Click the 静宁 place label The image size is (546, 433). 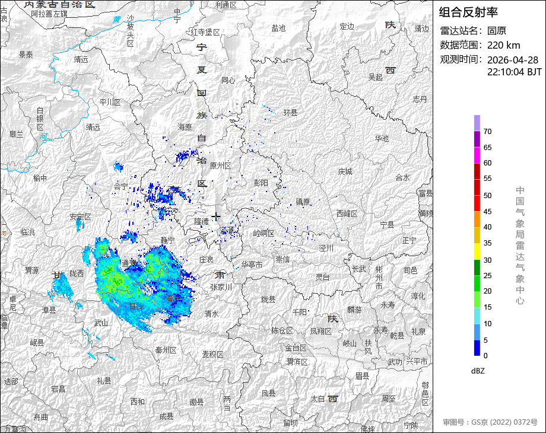tap(168, 240)
